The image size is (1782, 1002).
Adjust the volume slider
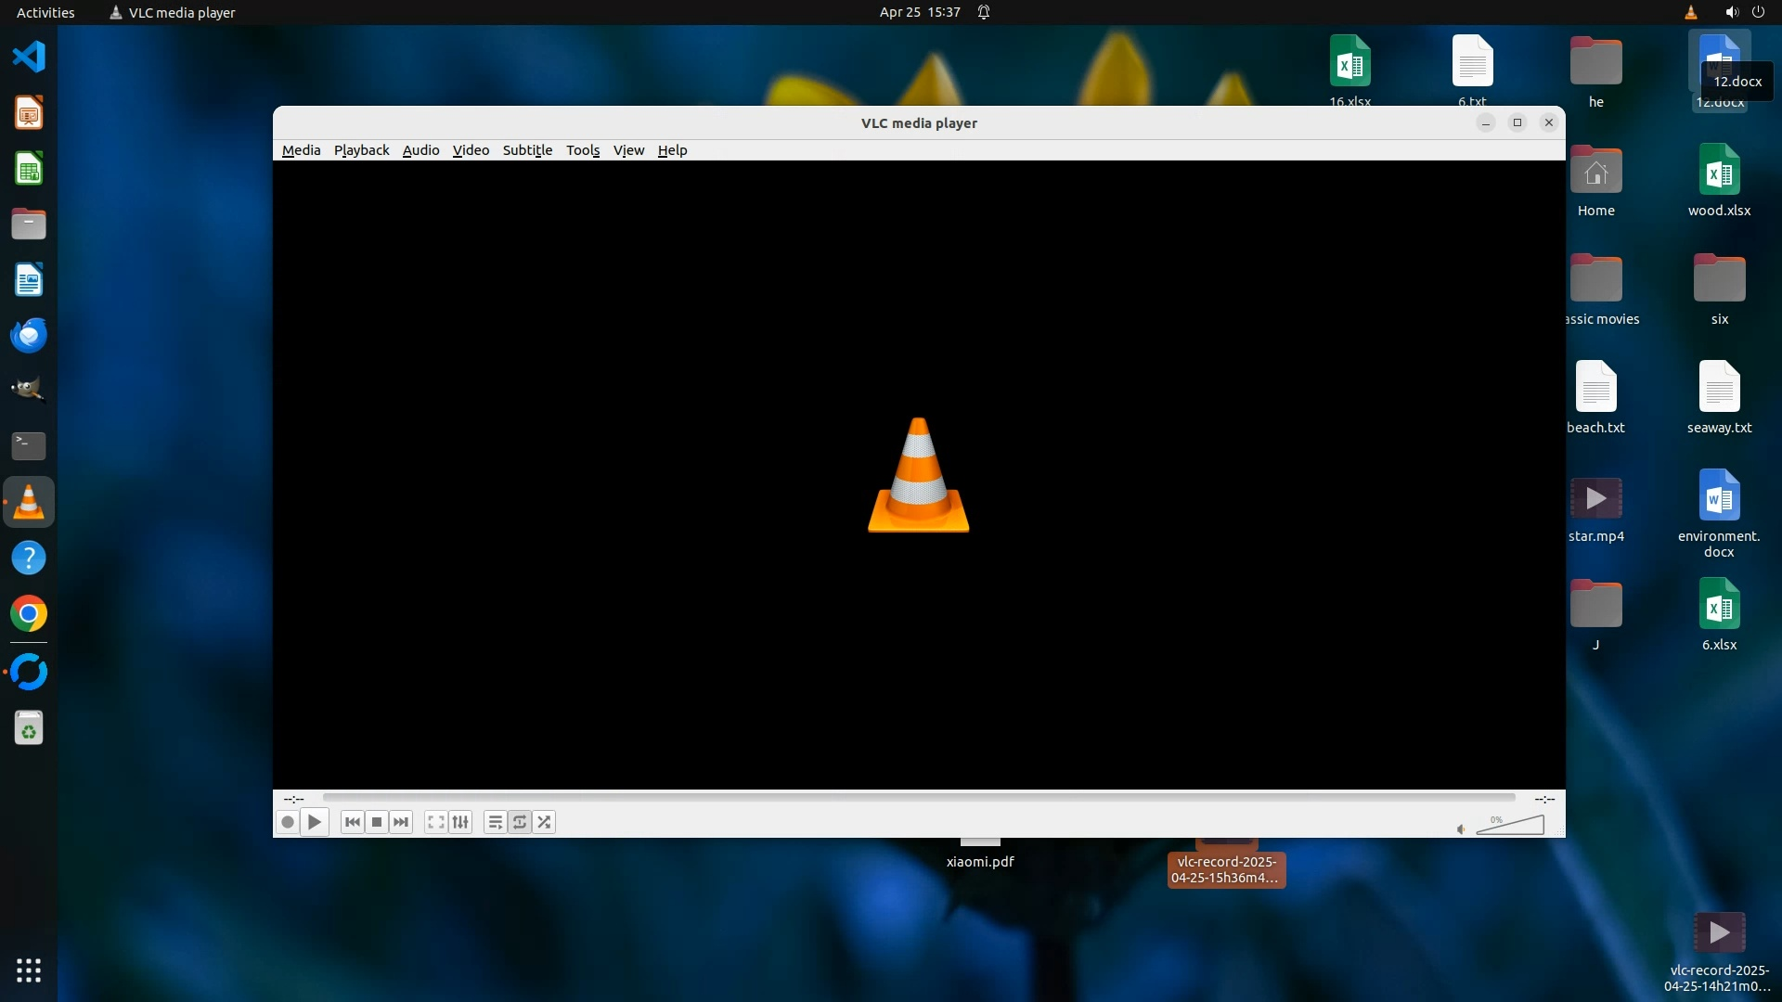click(x=1511, y=825)
